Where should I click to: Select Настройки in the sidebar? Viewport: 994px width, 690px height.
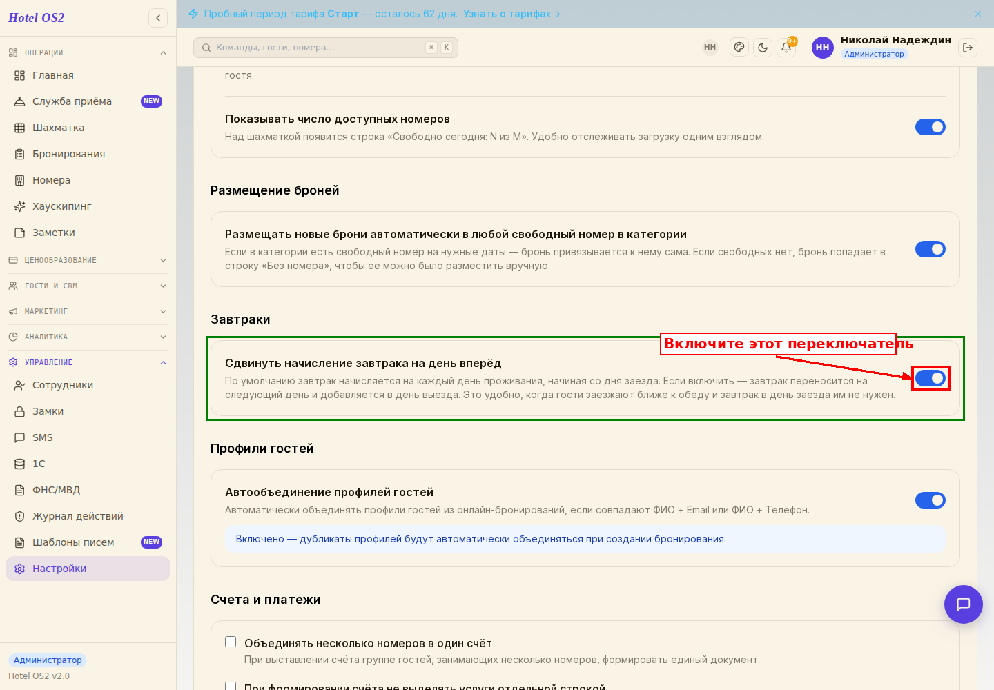(88, 569)
